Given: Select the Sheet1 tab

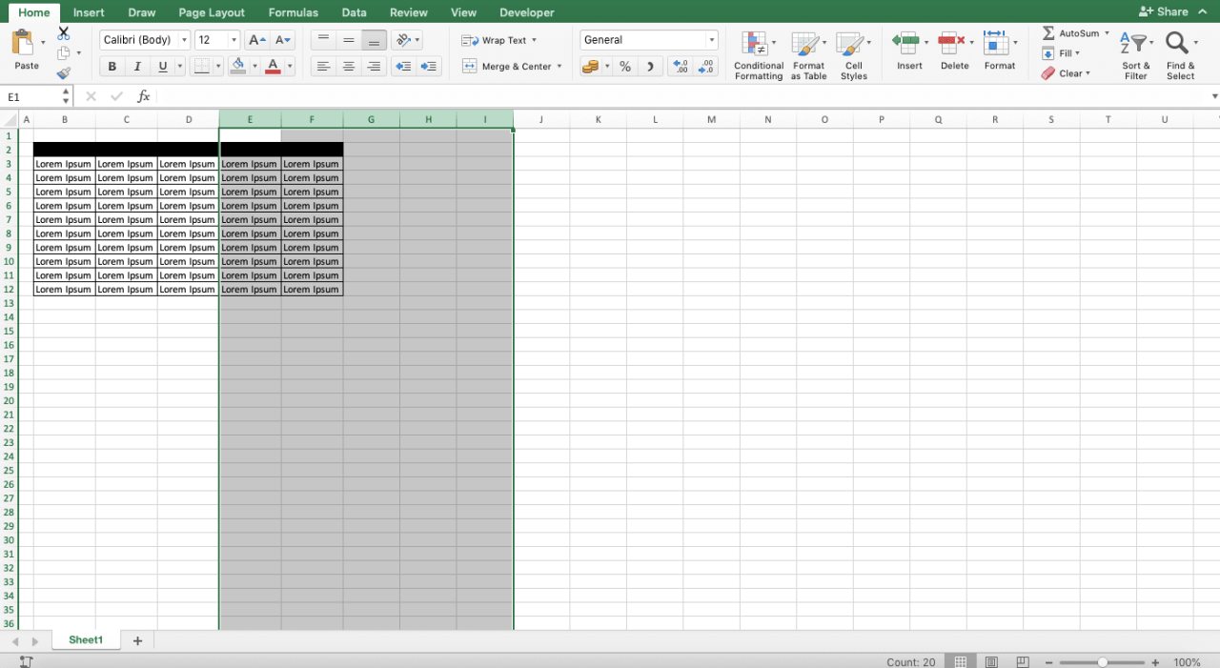Looking at the screenshot, I should click(86, 640).
